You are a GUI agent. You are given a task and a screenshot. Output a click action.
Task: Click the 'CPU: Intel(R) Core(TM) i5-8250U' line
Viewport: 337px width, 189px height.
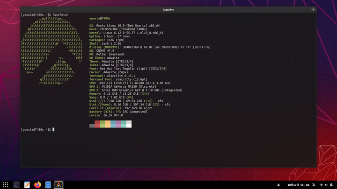(130, 83)
